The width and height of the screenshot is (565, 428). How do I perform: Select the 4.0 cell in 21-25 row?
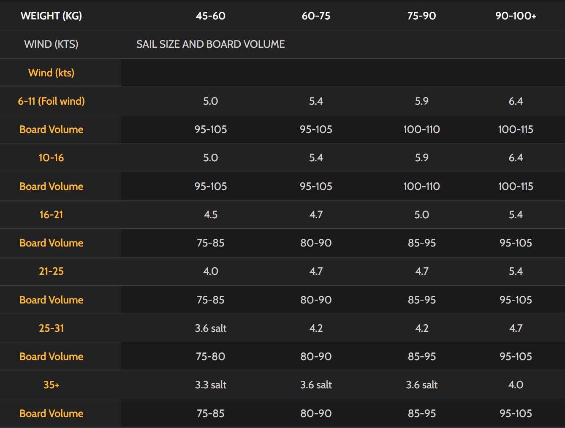[x=210, y=271]
